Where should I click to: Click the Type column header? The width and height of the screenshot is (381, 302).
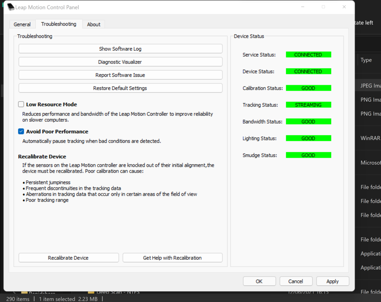point(366,60)
